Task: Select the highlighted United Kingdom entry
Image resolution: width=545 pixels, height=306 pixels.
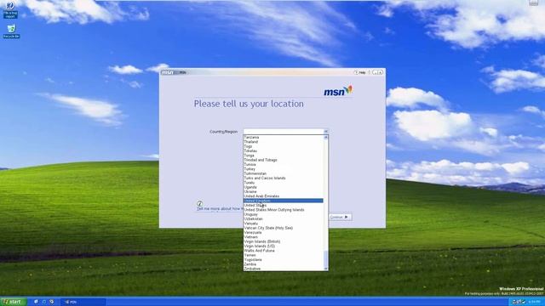Action: click(x=284, y=201)
